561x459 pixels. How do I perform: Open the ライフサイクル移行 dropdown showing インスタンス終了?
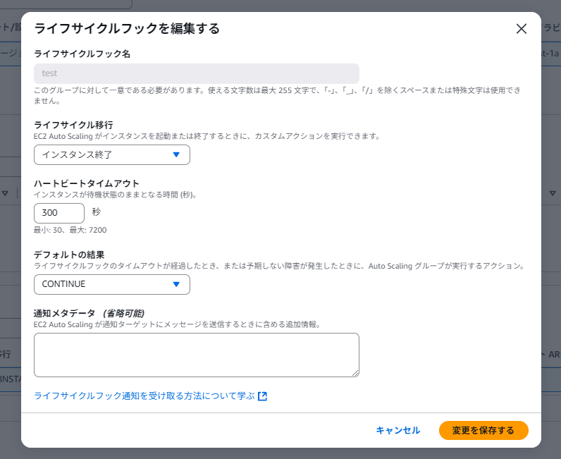111,154
